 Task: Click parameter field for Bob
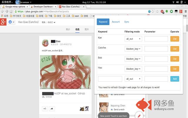[156, 59]
